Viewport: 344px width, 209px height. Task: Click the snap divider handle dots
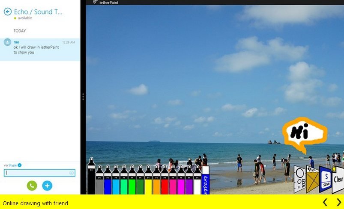click(x=83, y=97)
